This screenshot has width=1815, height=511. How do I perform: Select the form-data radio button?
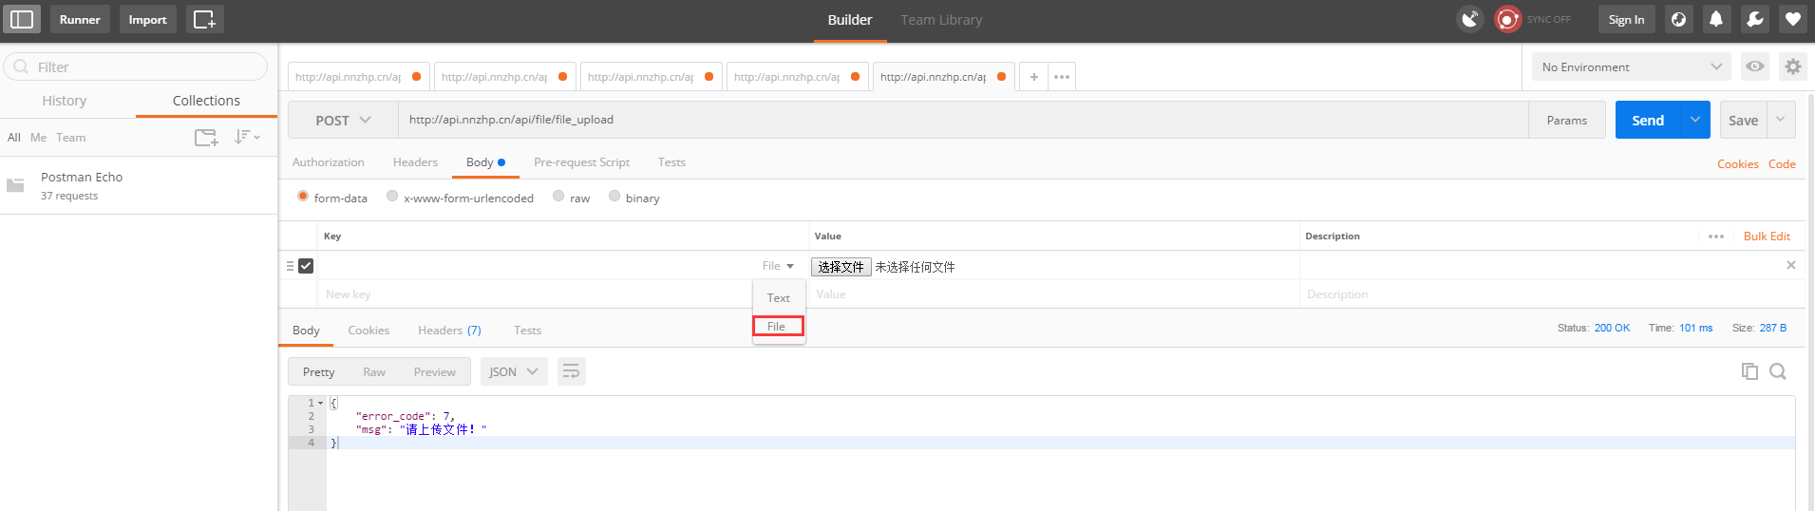pyautogui.click(x=303, y=196)
